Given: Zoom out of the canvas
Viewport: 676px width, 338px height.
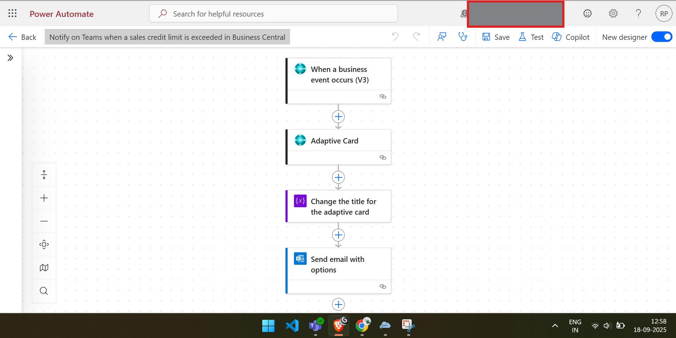Looking at the screenshot, I should click(44, 221).
